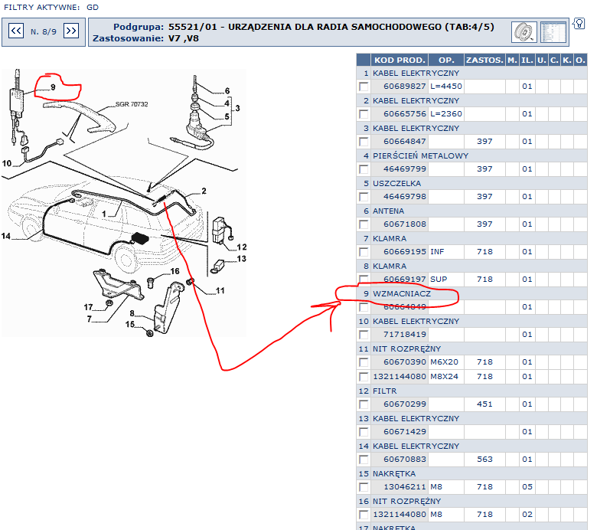
Task: Click the SGR.70732 label in diagram
Action: click(132, 104)
